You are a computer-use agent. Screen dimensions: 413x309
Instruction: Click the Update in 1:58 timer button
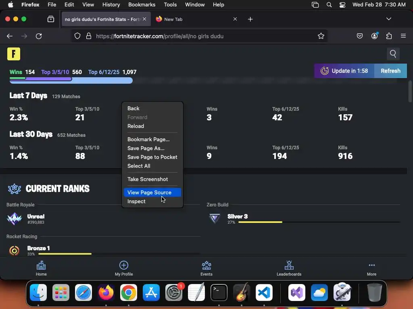coord(344,71)
